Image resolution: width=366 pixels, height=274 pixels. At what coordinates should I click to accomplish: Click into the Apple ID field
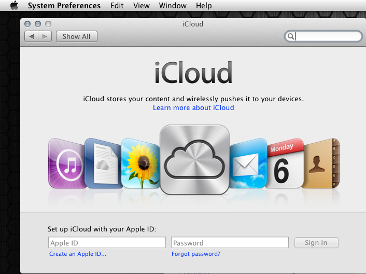click(x=107, y=242)
